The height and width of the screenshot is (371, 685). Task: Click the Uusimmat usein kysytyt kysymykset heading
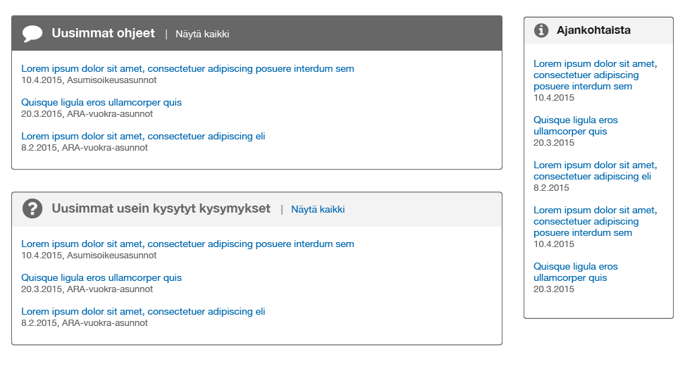[161, 208]
